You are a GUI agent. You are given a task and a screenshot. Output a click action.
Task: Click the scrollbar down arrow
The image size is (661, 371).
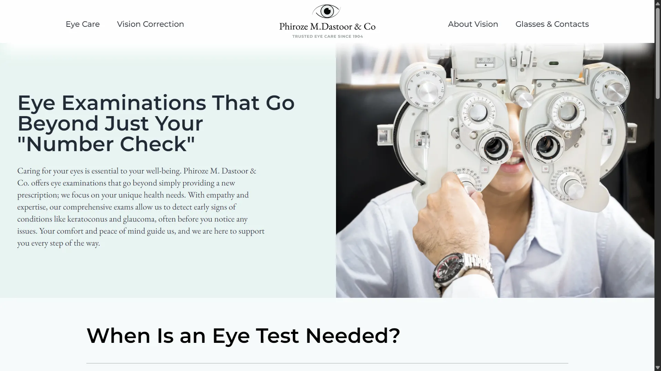[658, 368]
